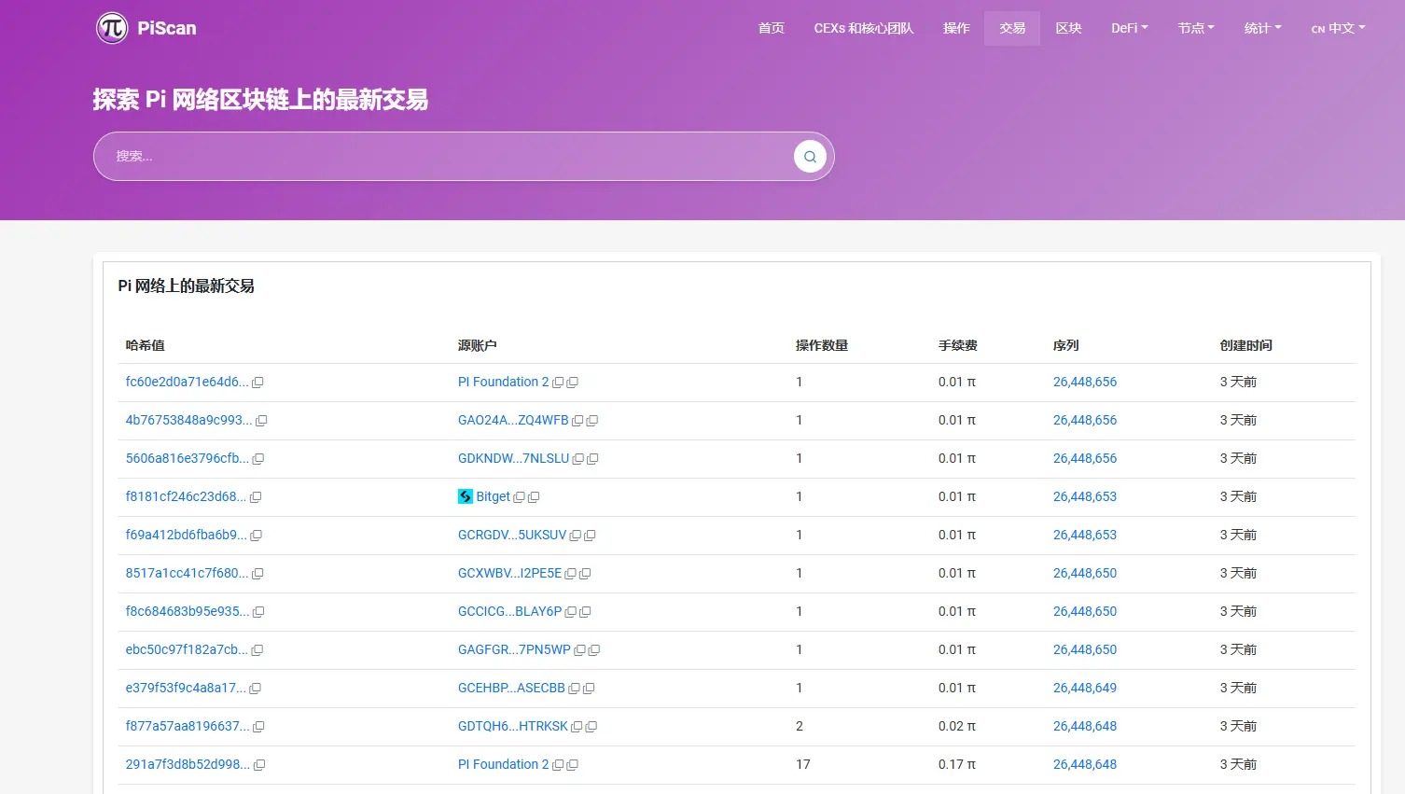Click copy icon beside hash ebc50c97f182a7cb
Viewport: 1405px width, 794px height.
257,650
